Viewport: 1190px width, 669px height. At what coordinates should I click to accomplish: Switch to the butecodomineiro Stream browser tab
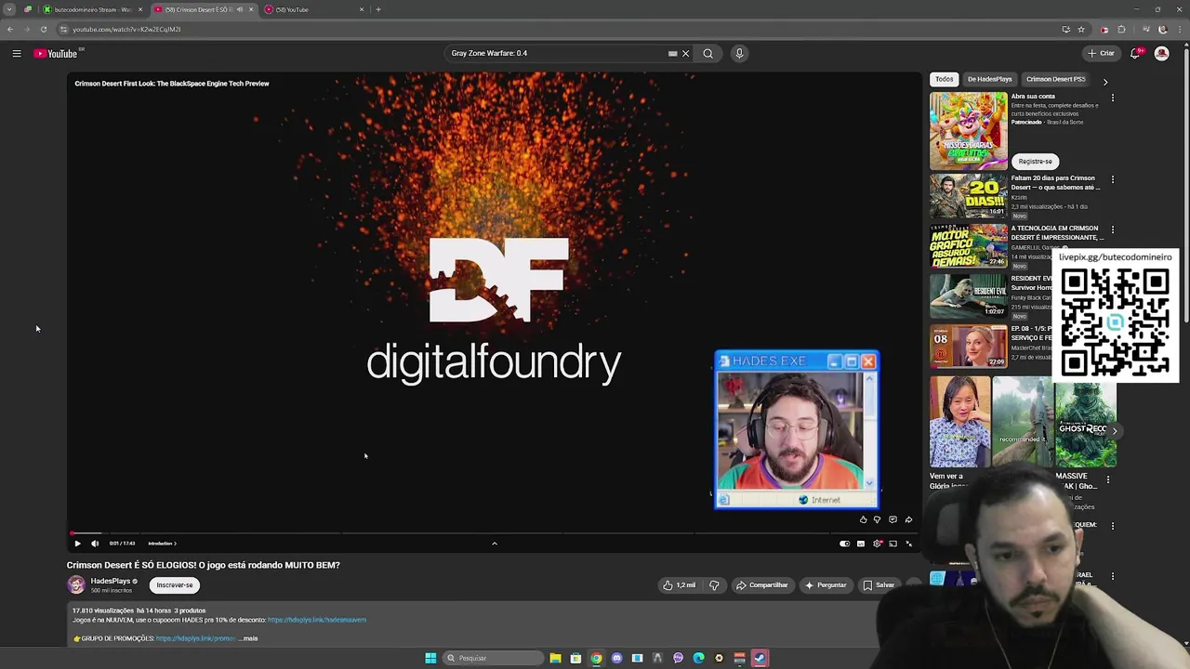click(91, 9)
